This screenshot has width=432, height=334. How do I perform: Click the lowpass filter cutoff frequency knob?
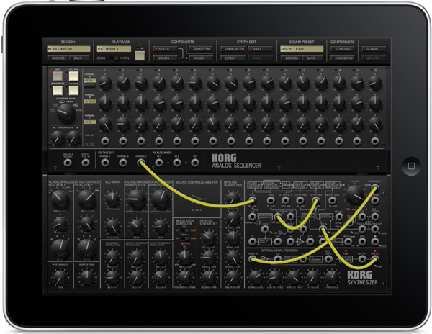pyautogui.click(x=161, y=199)
